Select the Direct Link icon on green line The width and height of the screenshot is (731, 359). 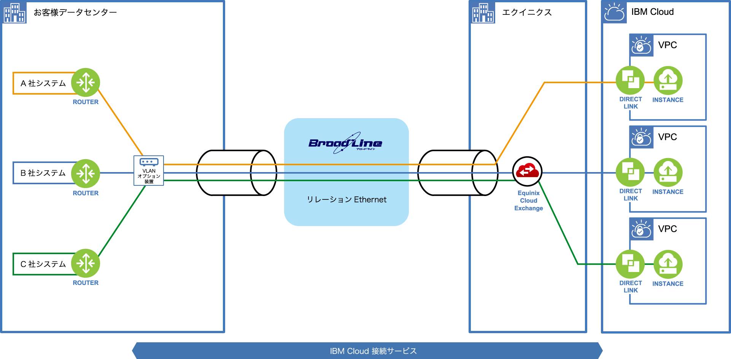tap(630, 264)
